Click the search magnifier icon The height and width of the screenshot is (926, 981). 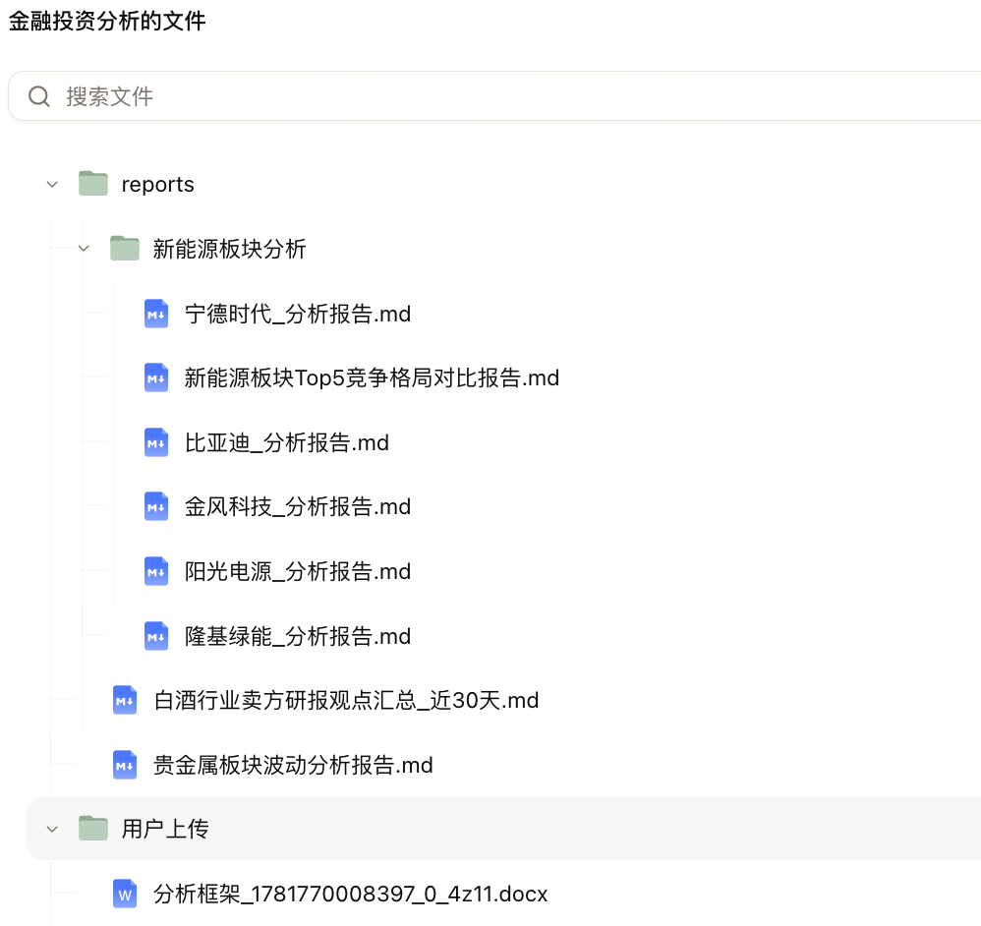[x=38, y=96]
